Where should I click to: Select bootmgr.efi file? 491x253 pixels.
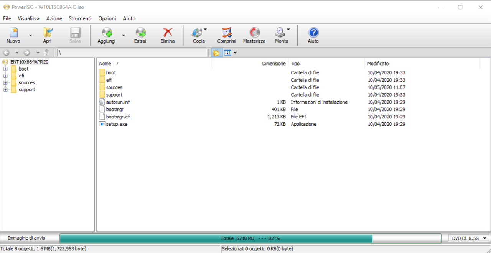tap(118, 117)
